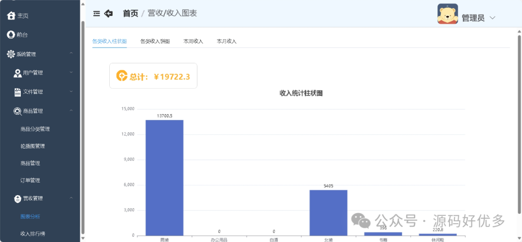The width and height of the screenshot is (522, 242).
Task: Click the scroll-up arrow of content scrollbar
Action: pos(519,31)
